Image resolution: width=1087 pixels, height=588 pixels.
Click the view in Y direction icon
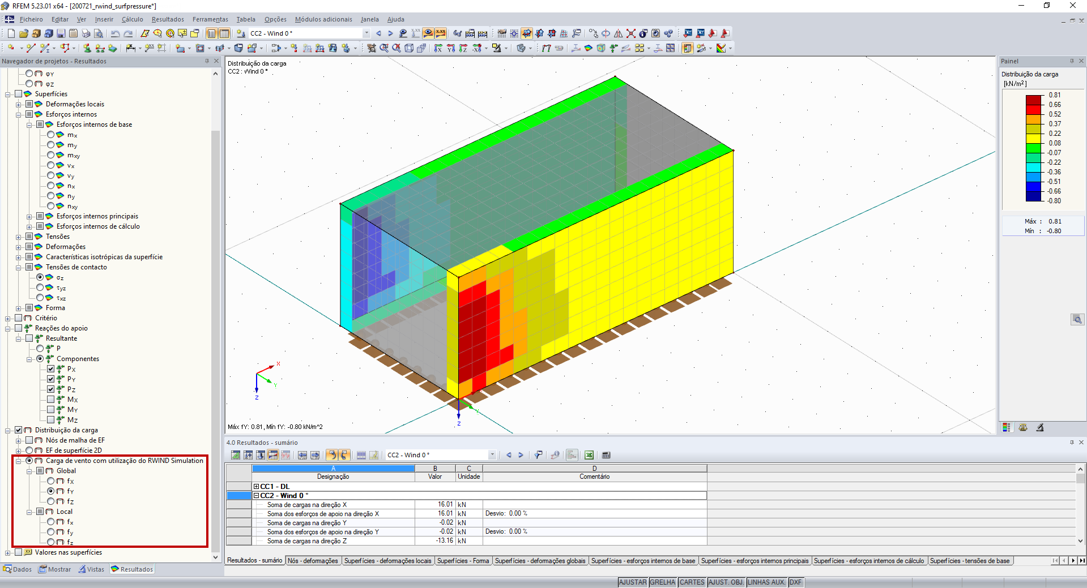pos(451,48)
